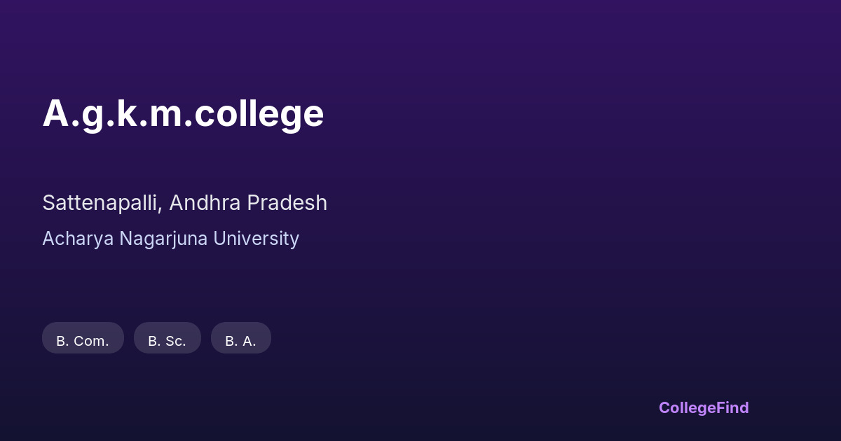The height and width of the screenshot is (441, 841).
Task: Click the A.g.k.m.college heading
Action: click(183, 113)
